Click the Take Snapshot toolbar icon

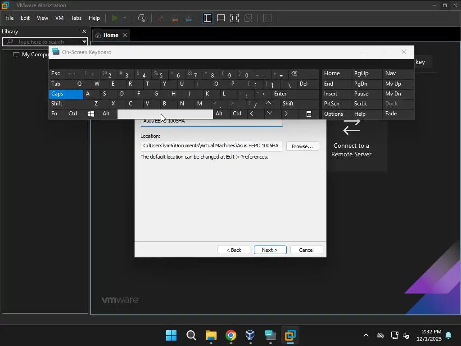(160, 18)
